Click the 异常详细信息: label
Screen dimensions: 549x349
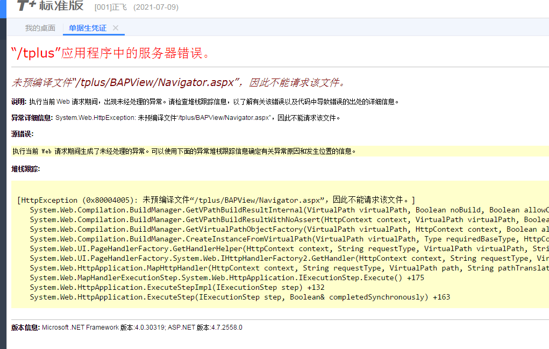[x=32, y=118]
